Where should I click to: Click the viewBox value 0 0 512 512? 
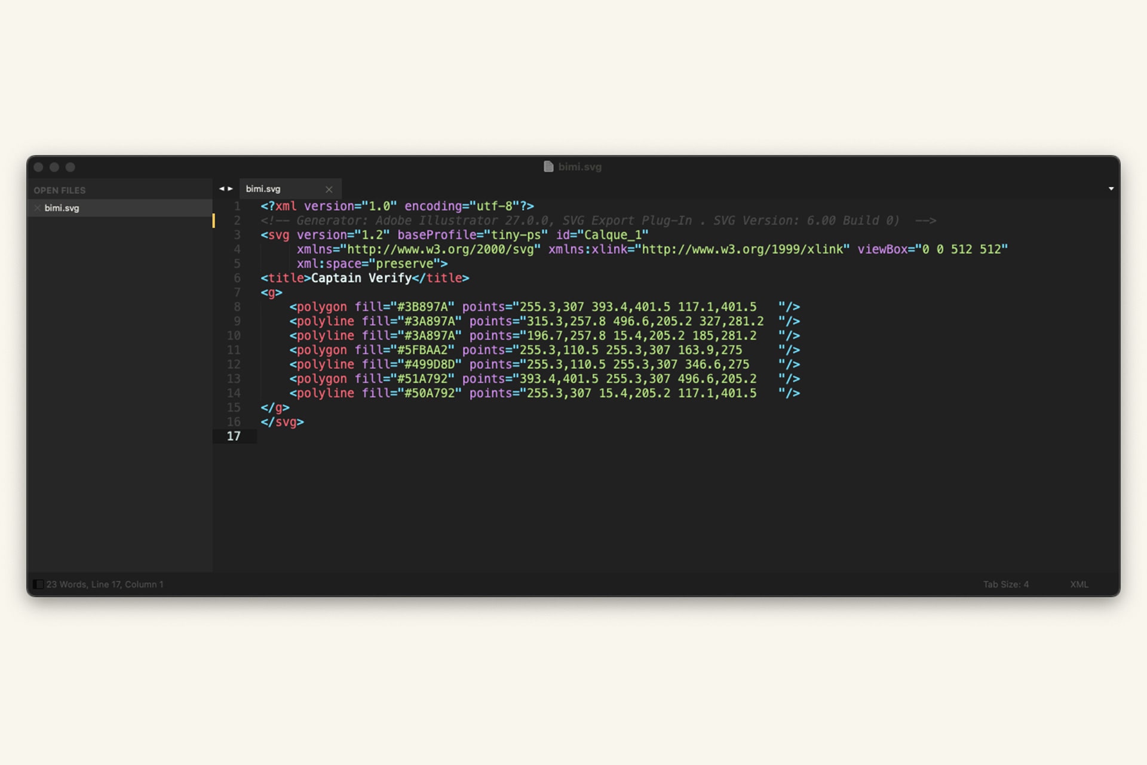pos(962,249)
